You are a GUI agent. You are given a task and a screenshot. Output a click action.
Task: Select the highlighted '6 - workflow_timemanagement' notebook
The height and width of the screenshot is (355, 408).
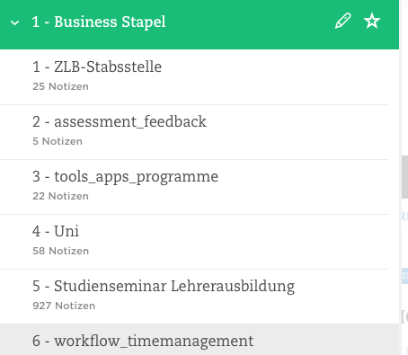(200, 340)
